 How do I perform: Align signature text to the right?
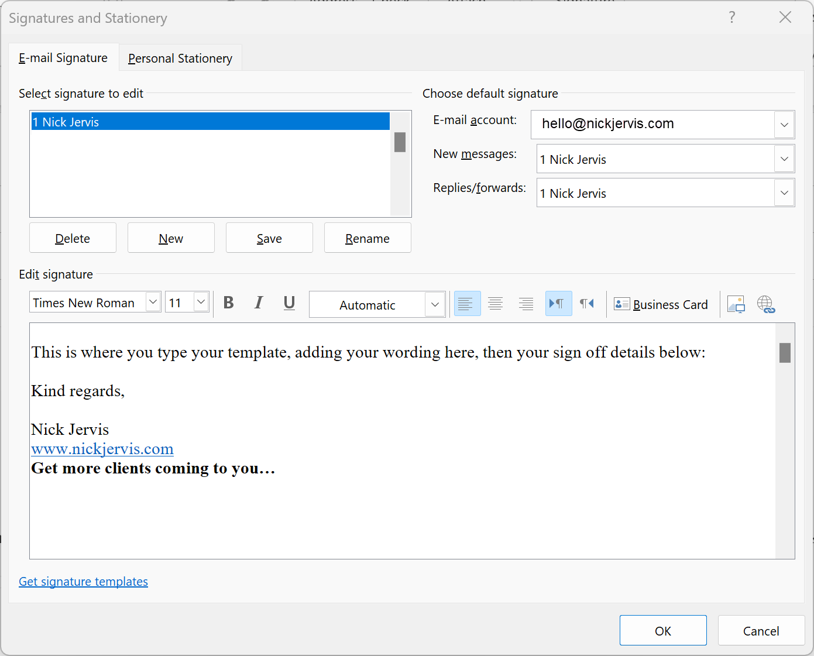[x=526, y=303]
